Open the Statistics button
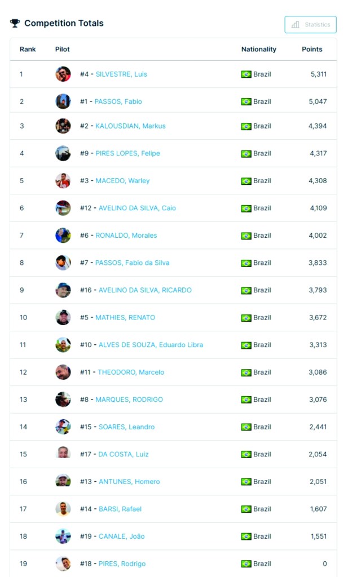Screen dimensions: 348x577 (x=310, y=25)
